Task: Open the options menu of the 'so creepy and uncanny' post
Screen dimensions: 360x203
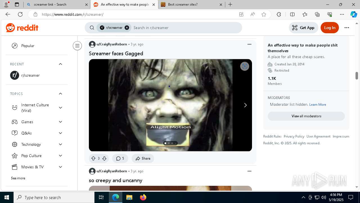Action: 249,171
